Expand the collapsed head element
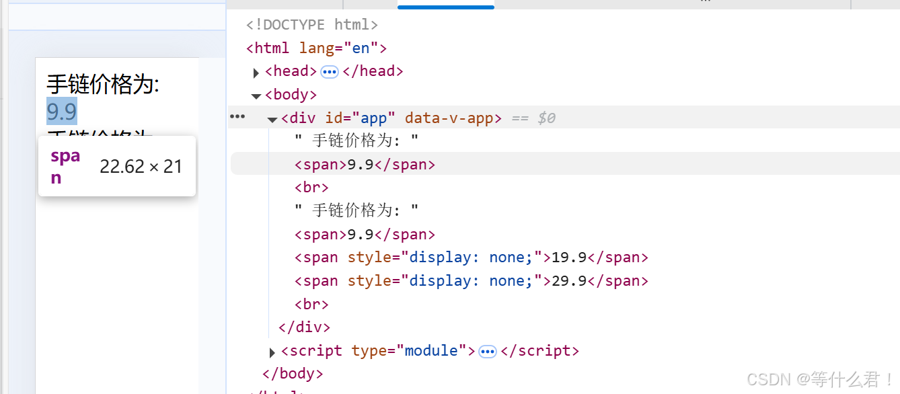900x394 pixels. (256, 72)
